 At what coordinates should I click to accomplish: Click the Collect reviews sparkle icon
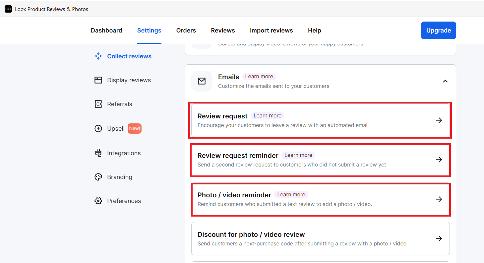(98, 56)
